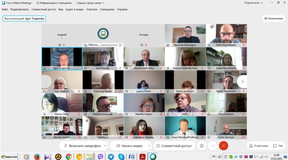Toggle the Участники participants panel

point(258,146)
